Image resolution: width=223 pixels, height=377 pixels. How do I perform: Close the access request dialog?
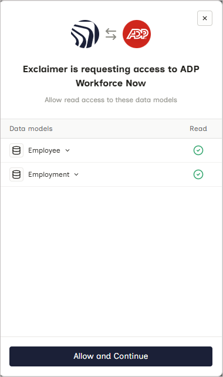pos(205,18)
